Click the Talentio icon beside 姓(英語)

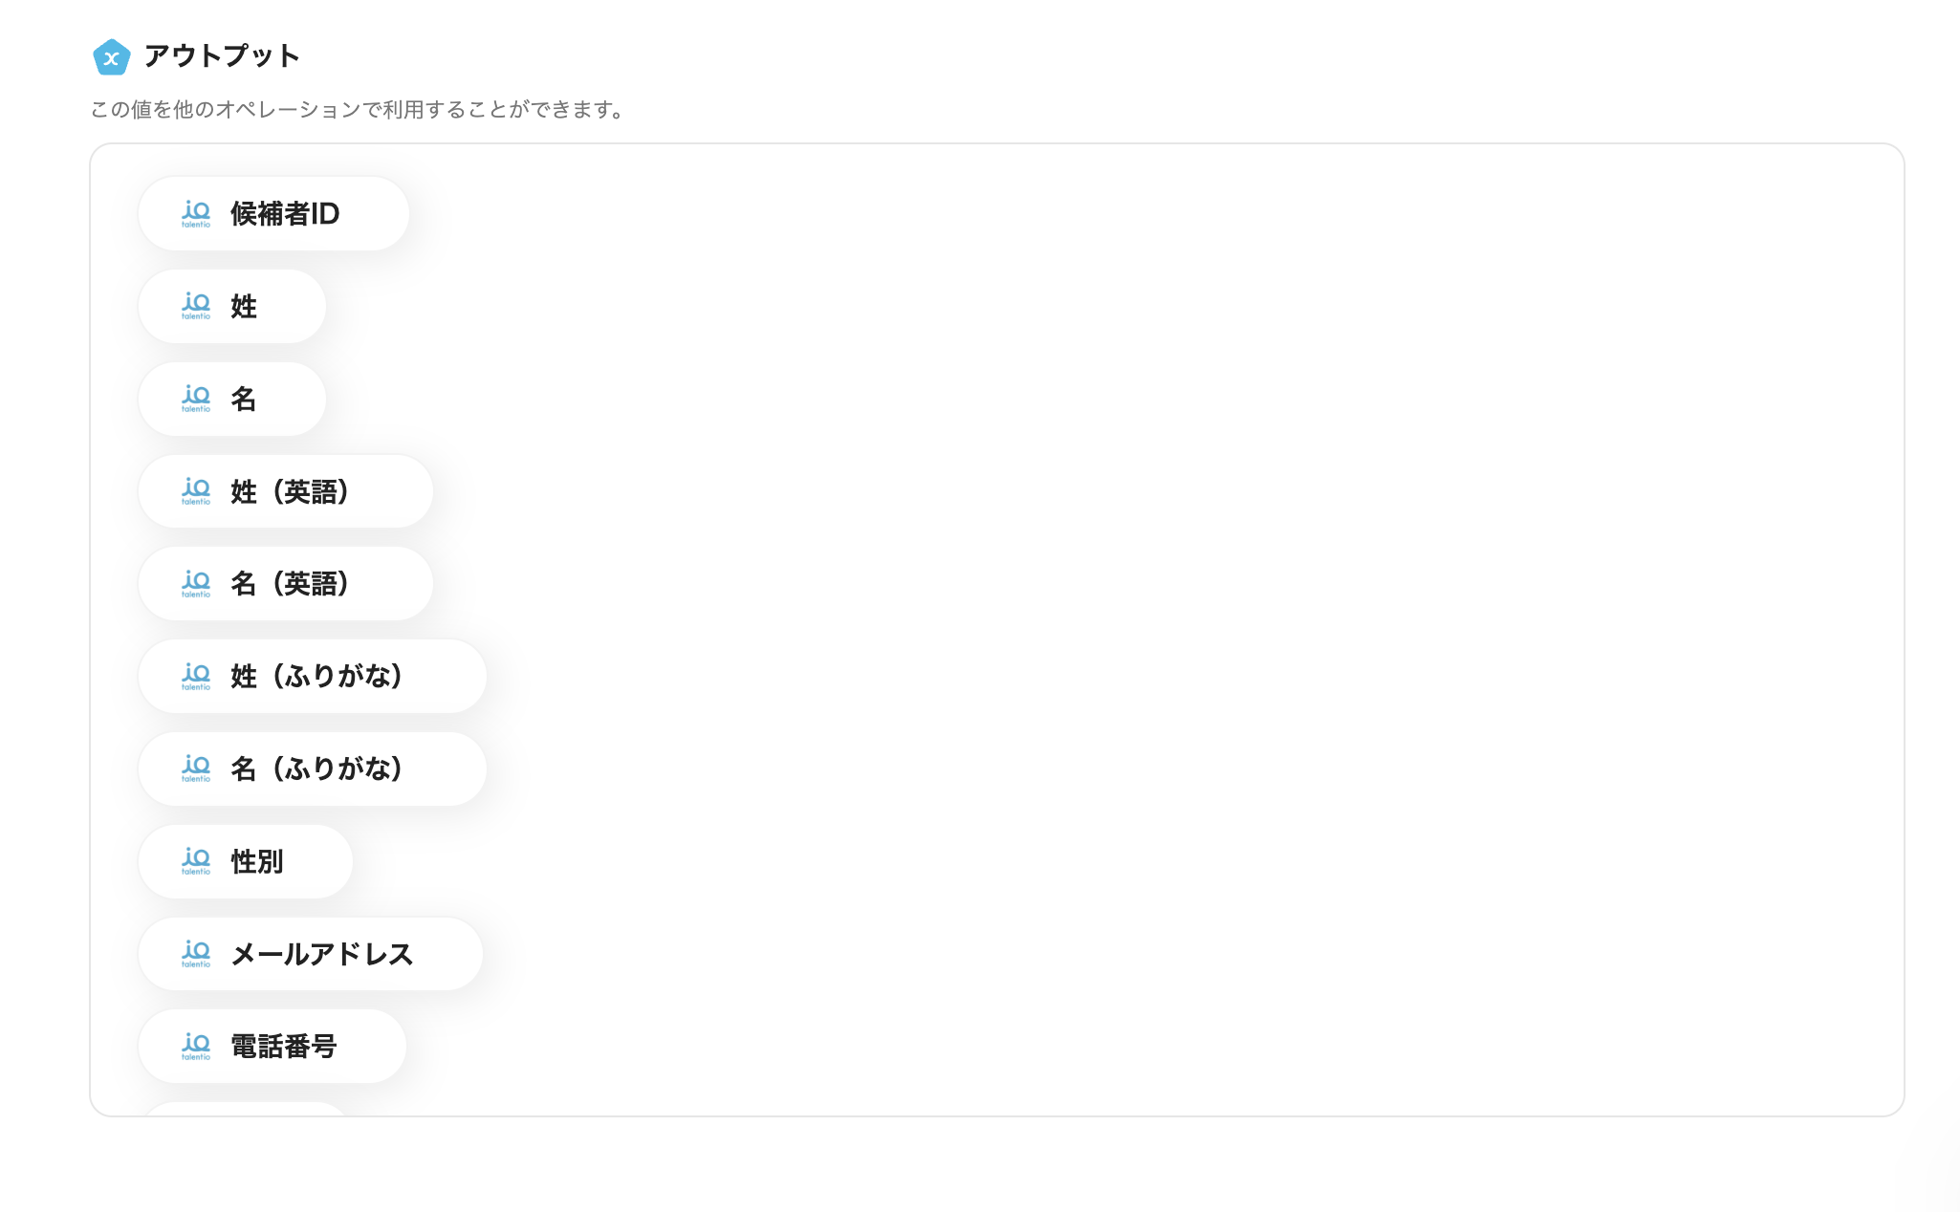click(196, 491)
